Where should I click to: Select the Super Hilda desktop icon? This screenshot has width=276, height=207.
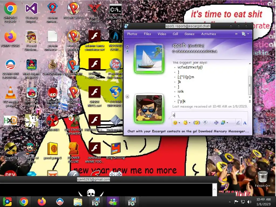click(x=31, y=123)
